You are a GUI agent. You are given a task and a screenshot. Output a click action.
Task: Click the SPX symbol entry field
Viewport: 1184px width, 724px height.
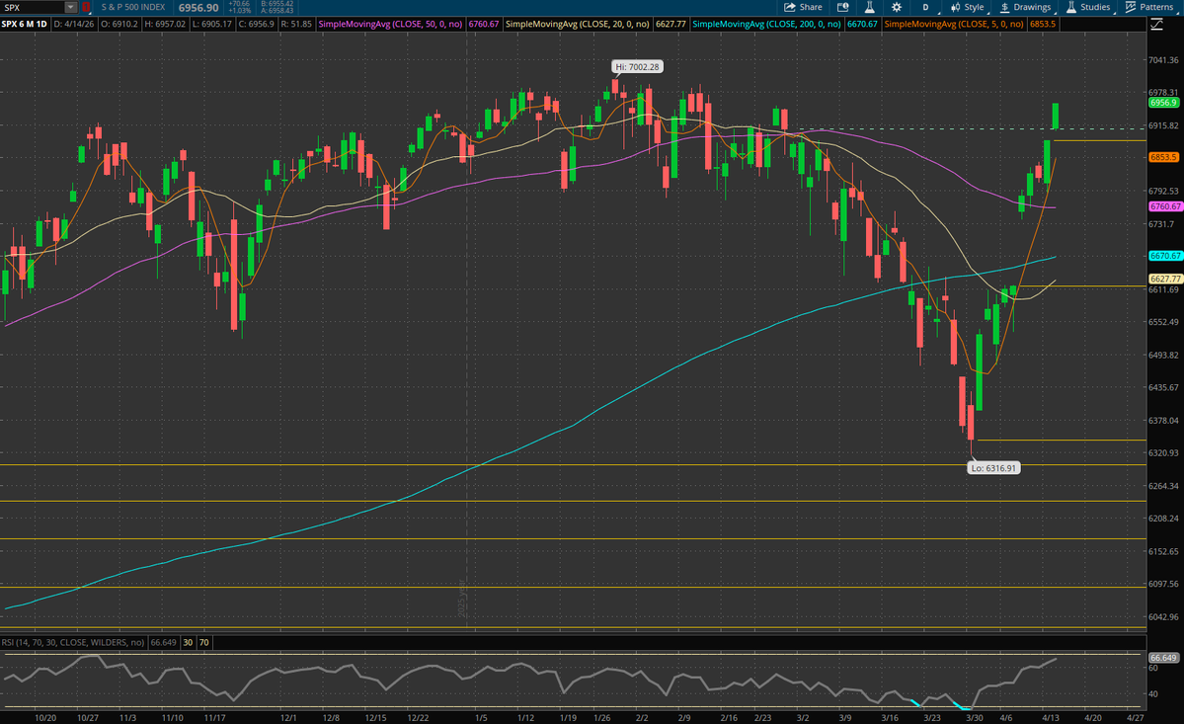(32, 8)
